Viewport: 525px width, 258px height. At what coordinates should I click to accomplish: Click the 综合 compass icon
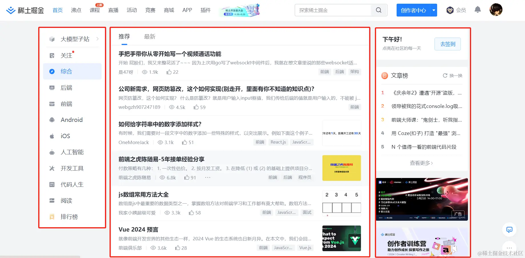[52, 71]
